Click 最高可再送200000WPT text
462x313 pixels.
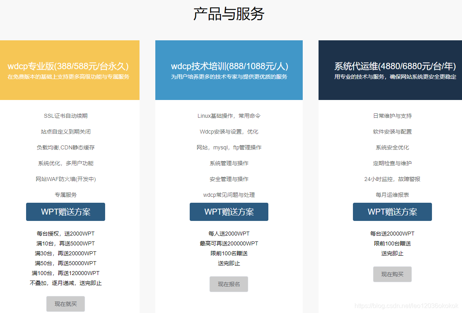[229, 243]
